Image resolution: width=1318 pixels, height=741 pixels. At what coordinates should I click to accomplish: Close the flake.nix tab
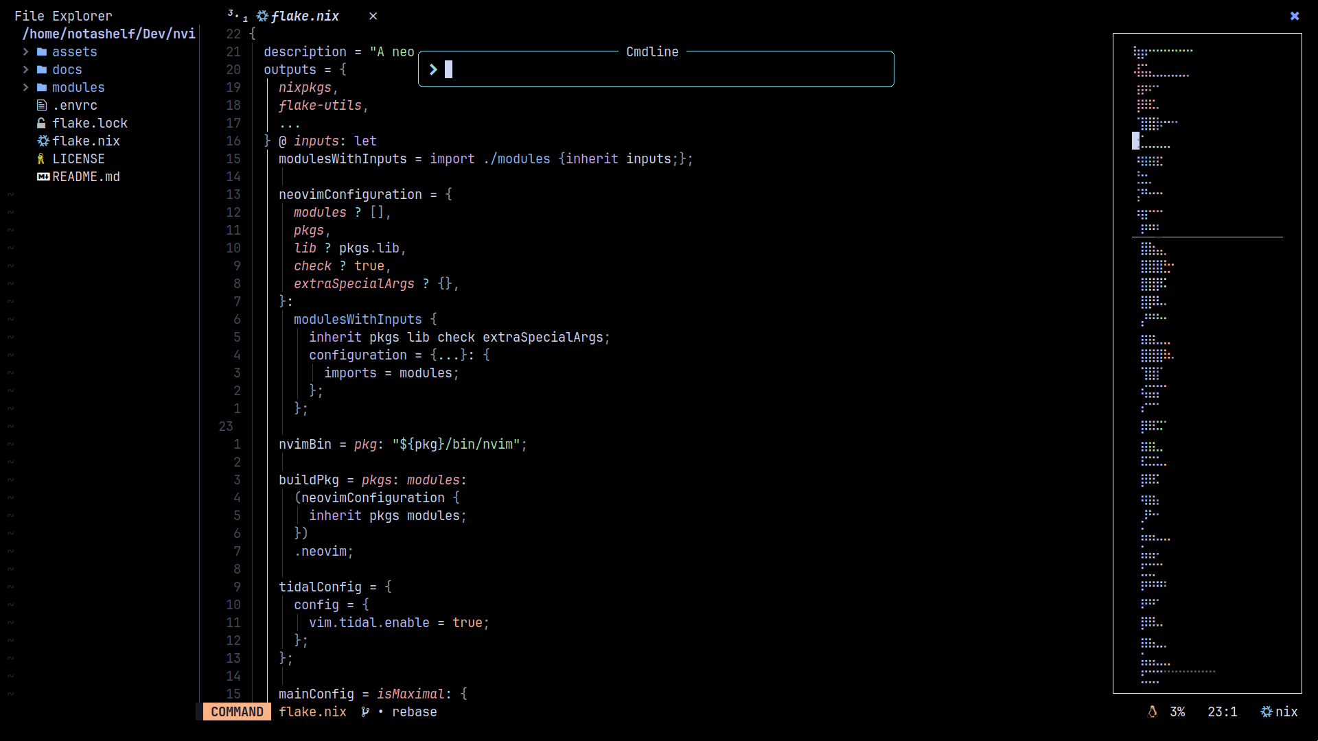pyautogui.click(x=373, y=16)
